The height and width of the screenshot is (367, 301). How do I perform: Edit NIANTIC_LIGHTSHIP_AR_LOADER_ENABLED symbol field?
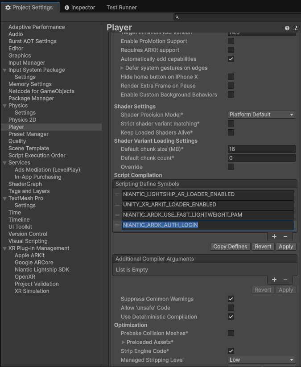coord(208,194)
